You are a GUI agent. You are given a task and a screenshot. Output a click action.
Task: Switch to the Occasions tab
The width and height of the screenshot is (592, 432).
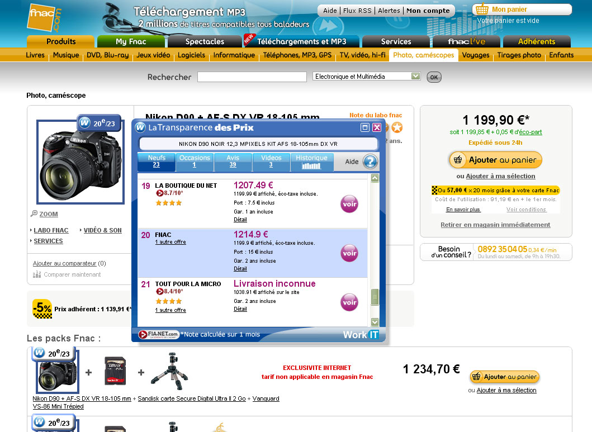195,162
